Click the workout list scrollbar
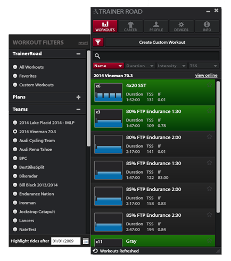 218,147
